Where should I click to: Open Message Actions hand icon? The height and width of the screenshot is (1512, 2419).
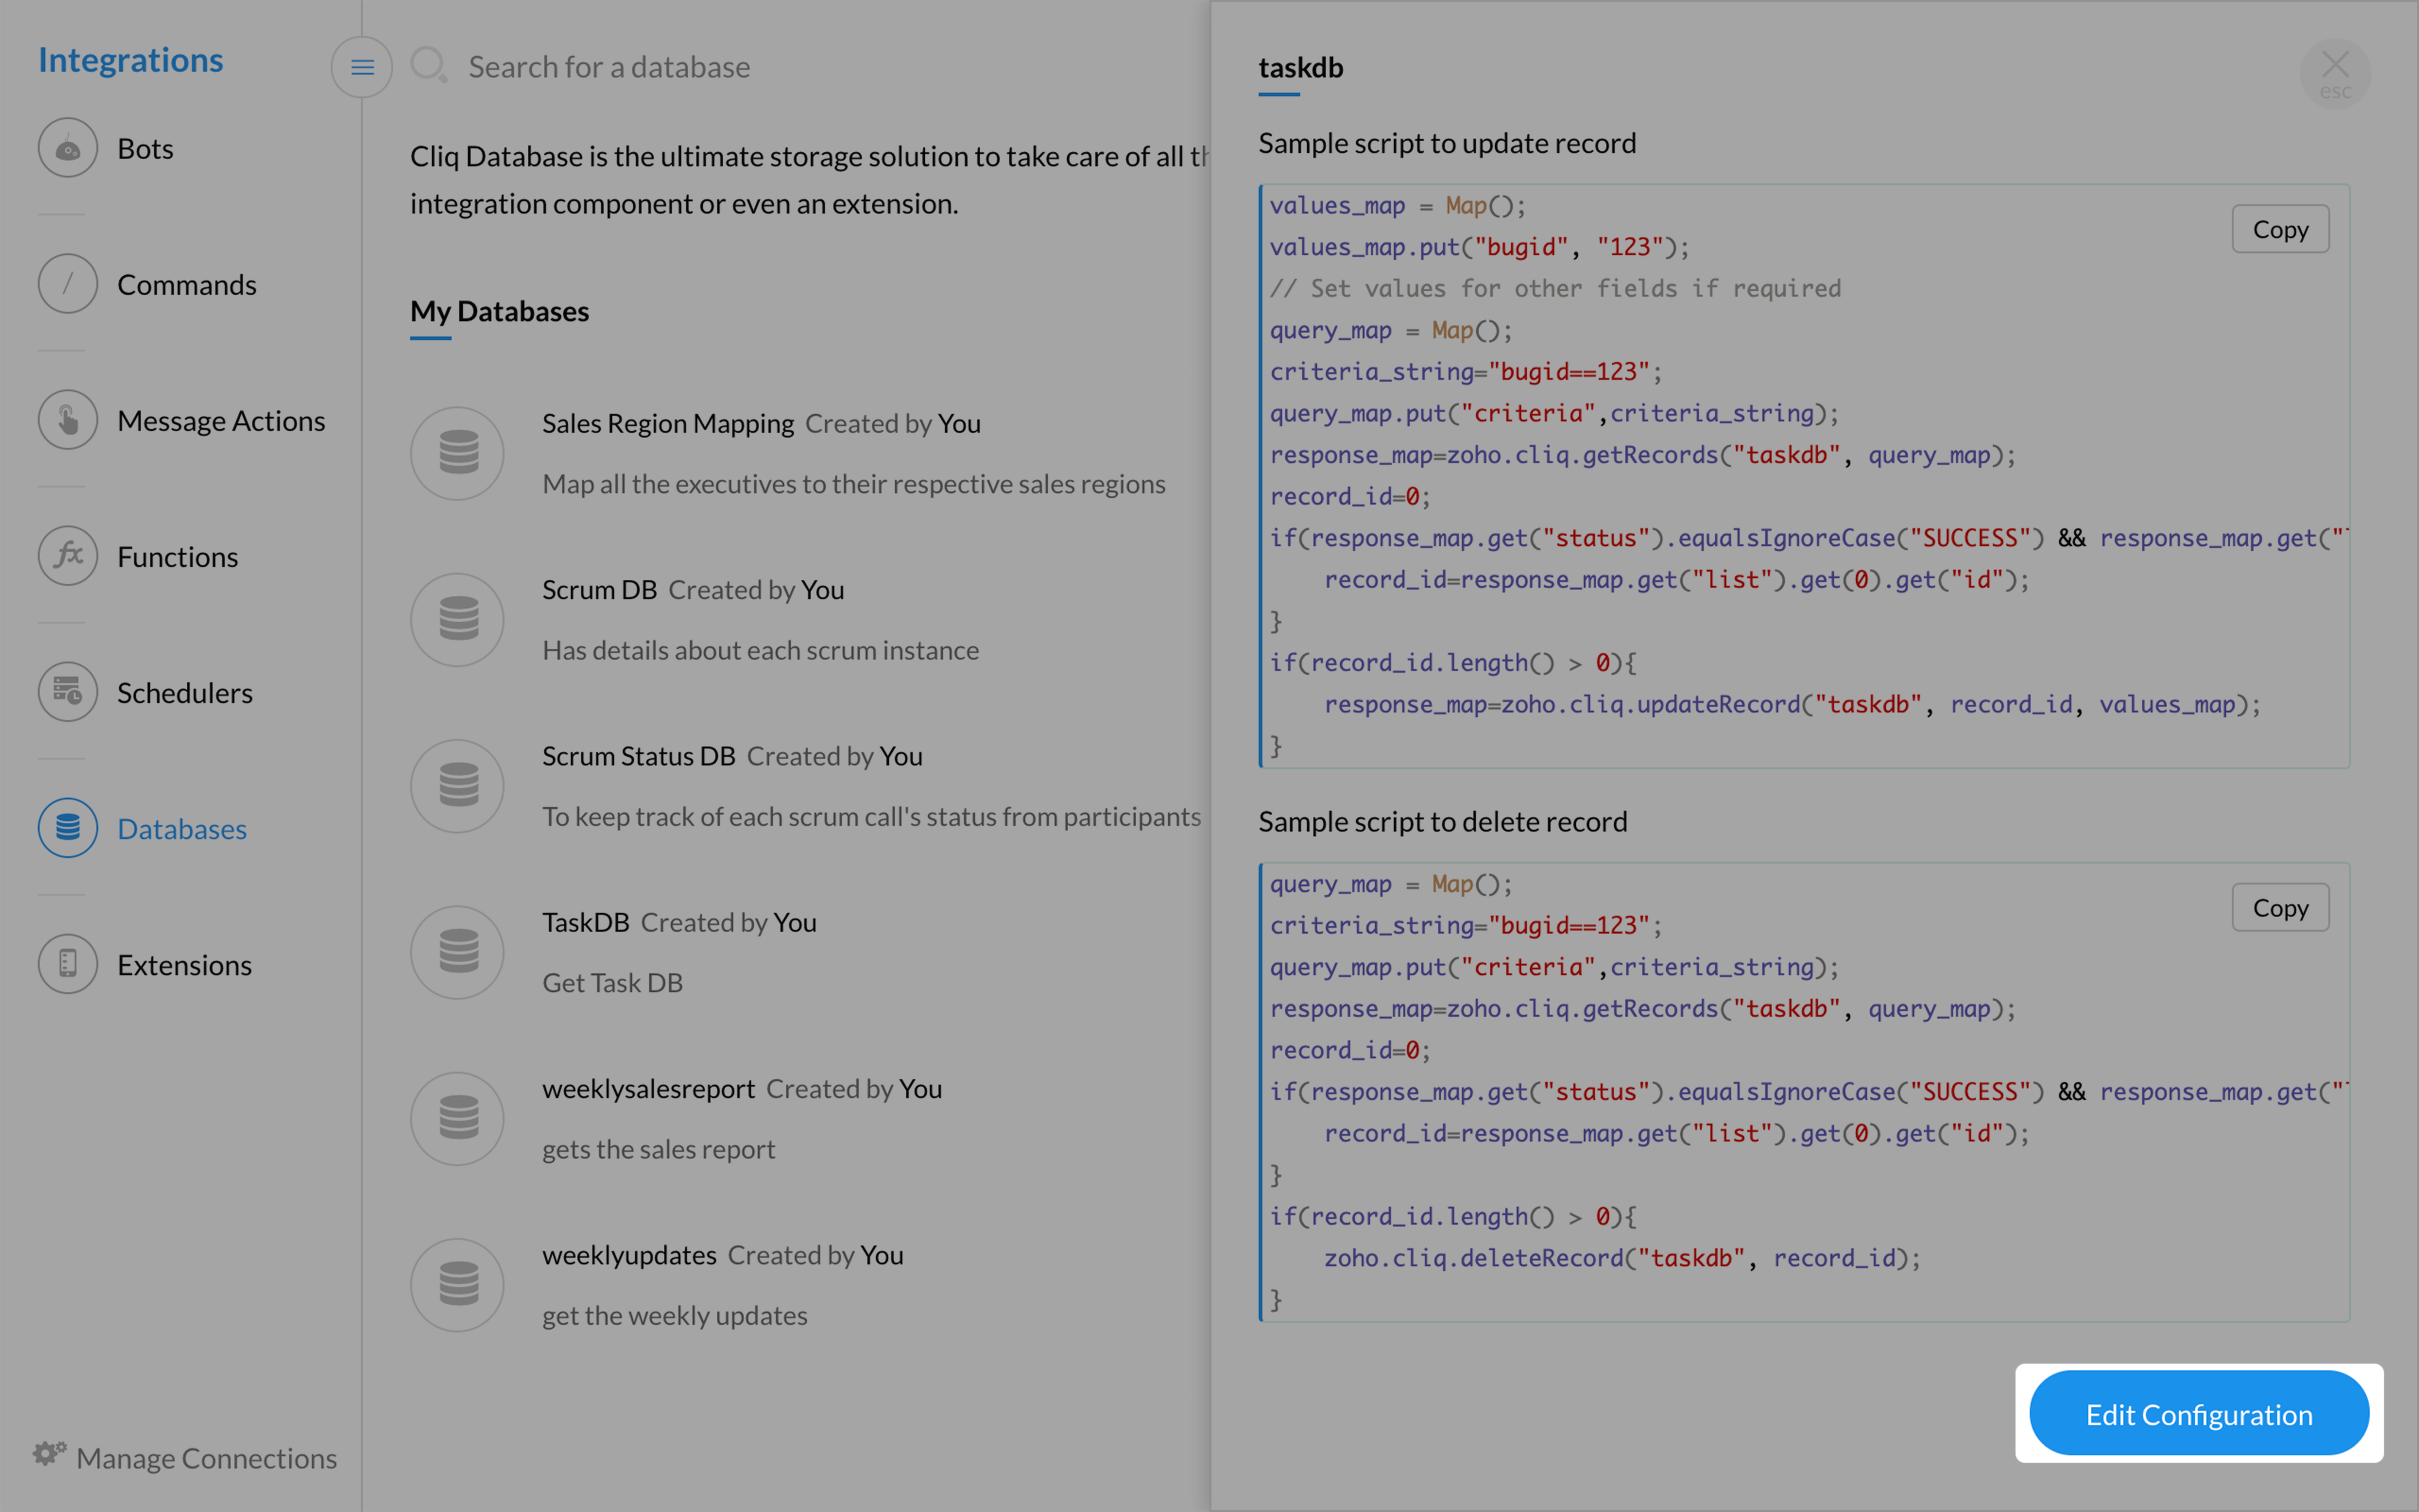point(67,420)
